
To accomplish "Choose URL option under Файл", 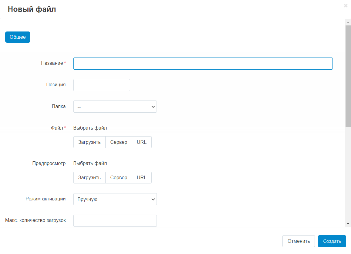I will (142, 142).
